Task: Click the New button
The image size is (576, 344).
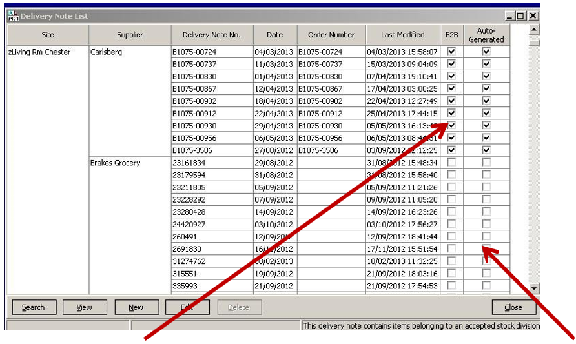Action: point(136,307)
